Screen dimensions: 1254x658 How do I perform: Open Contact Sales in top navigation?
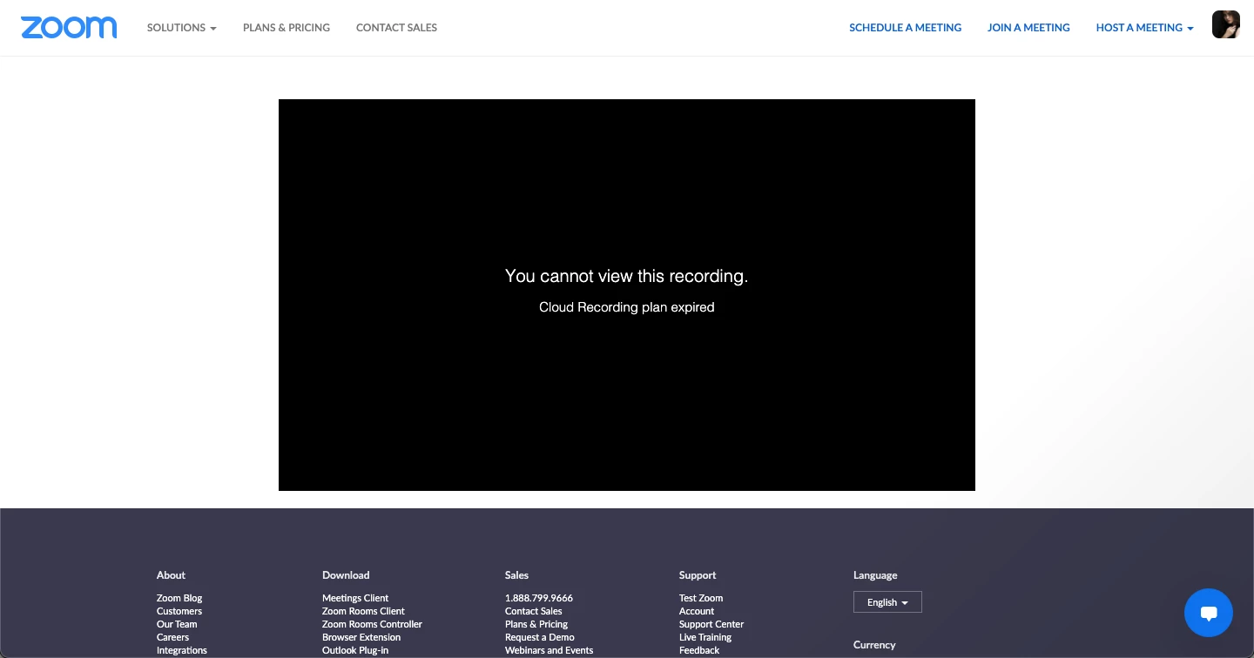pyautogui.click(x=396, y=28)
